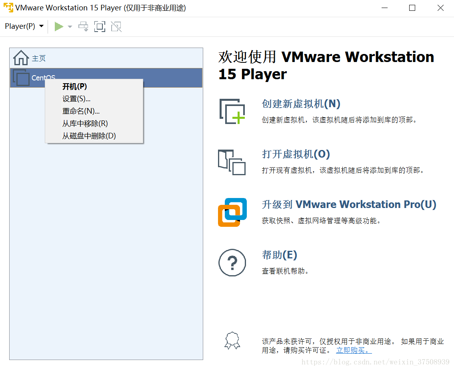Maximize the VMware Player window
This screenshot has height=370, width=454.
(x=412, y=8)
